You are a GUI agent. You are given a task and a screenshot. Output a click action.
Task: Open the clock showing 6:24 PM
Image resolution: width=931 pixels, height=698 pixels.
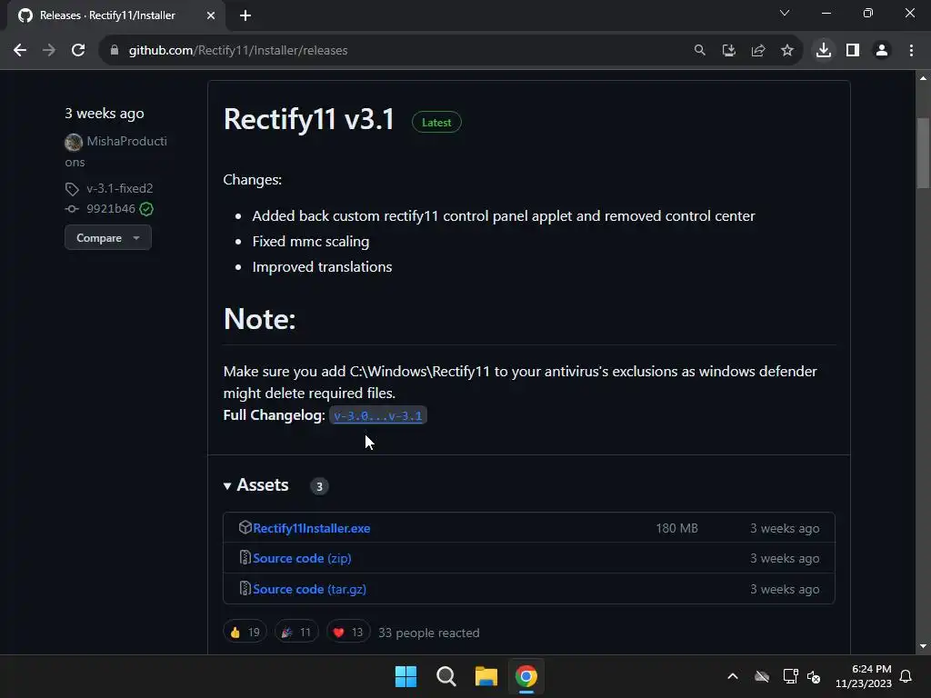point(864,676)
